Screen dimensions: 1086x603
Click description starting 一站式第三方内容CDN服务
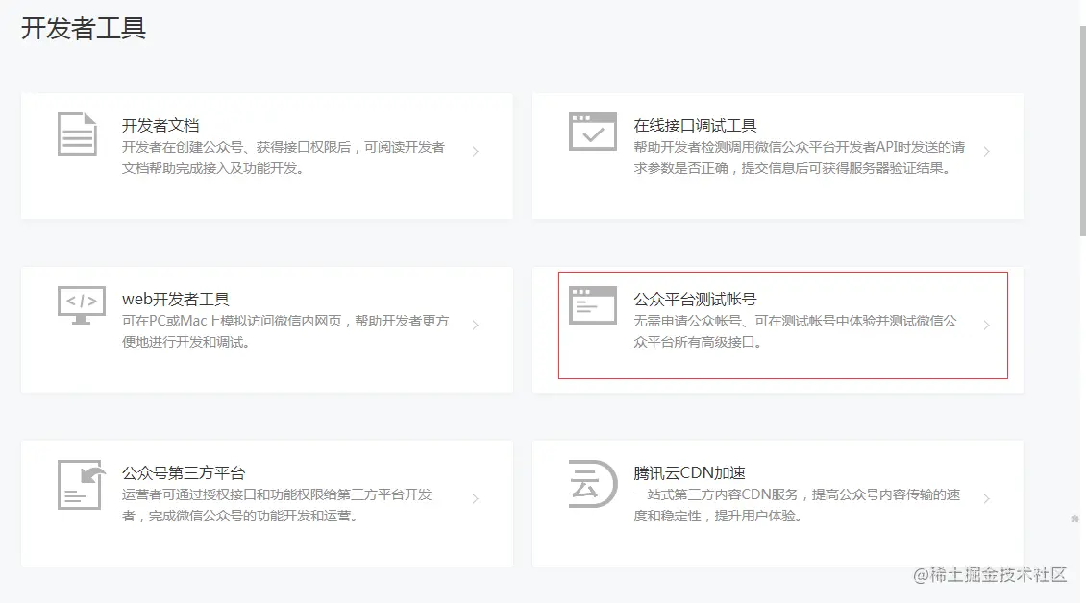[797, 505]
